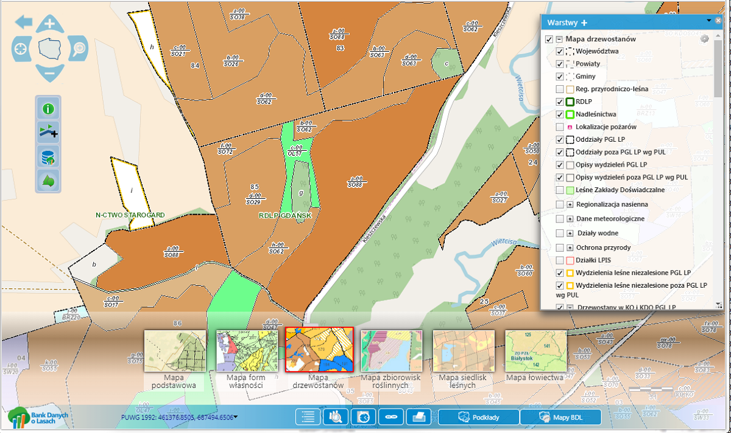Screen dimensions: 731x433
Task: Open the print tool in bottom toolbar
Action: click(419, 417)
